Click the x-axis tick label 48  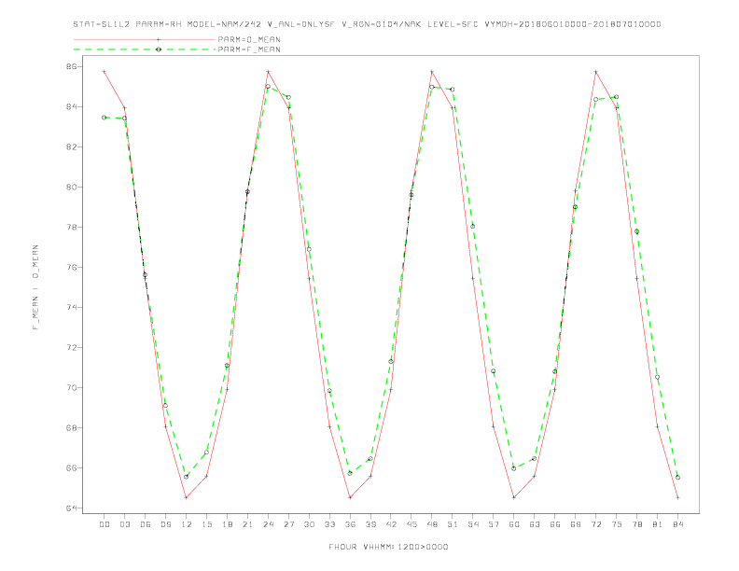coord(432,524)
